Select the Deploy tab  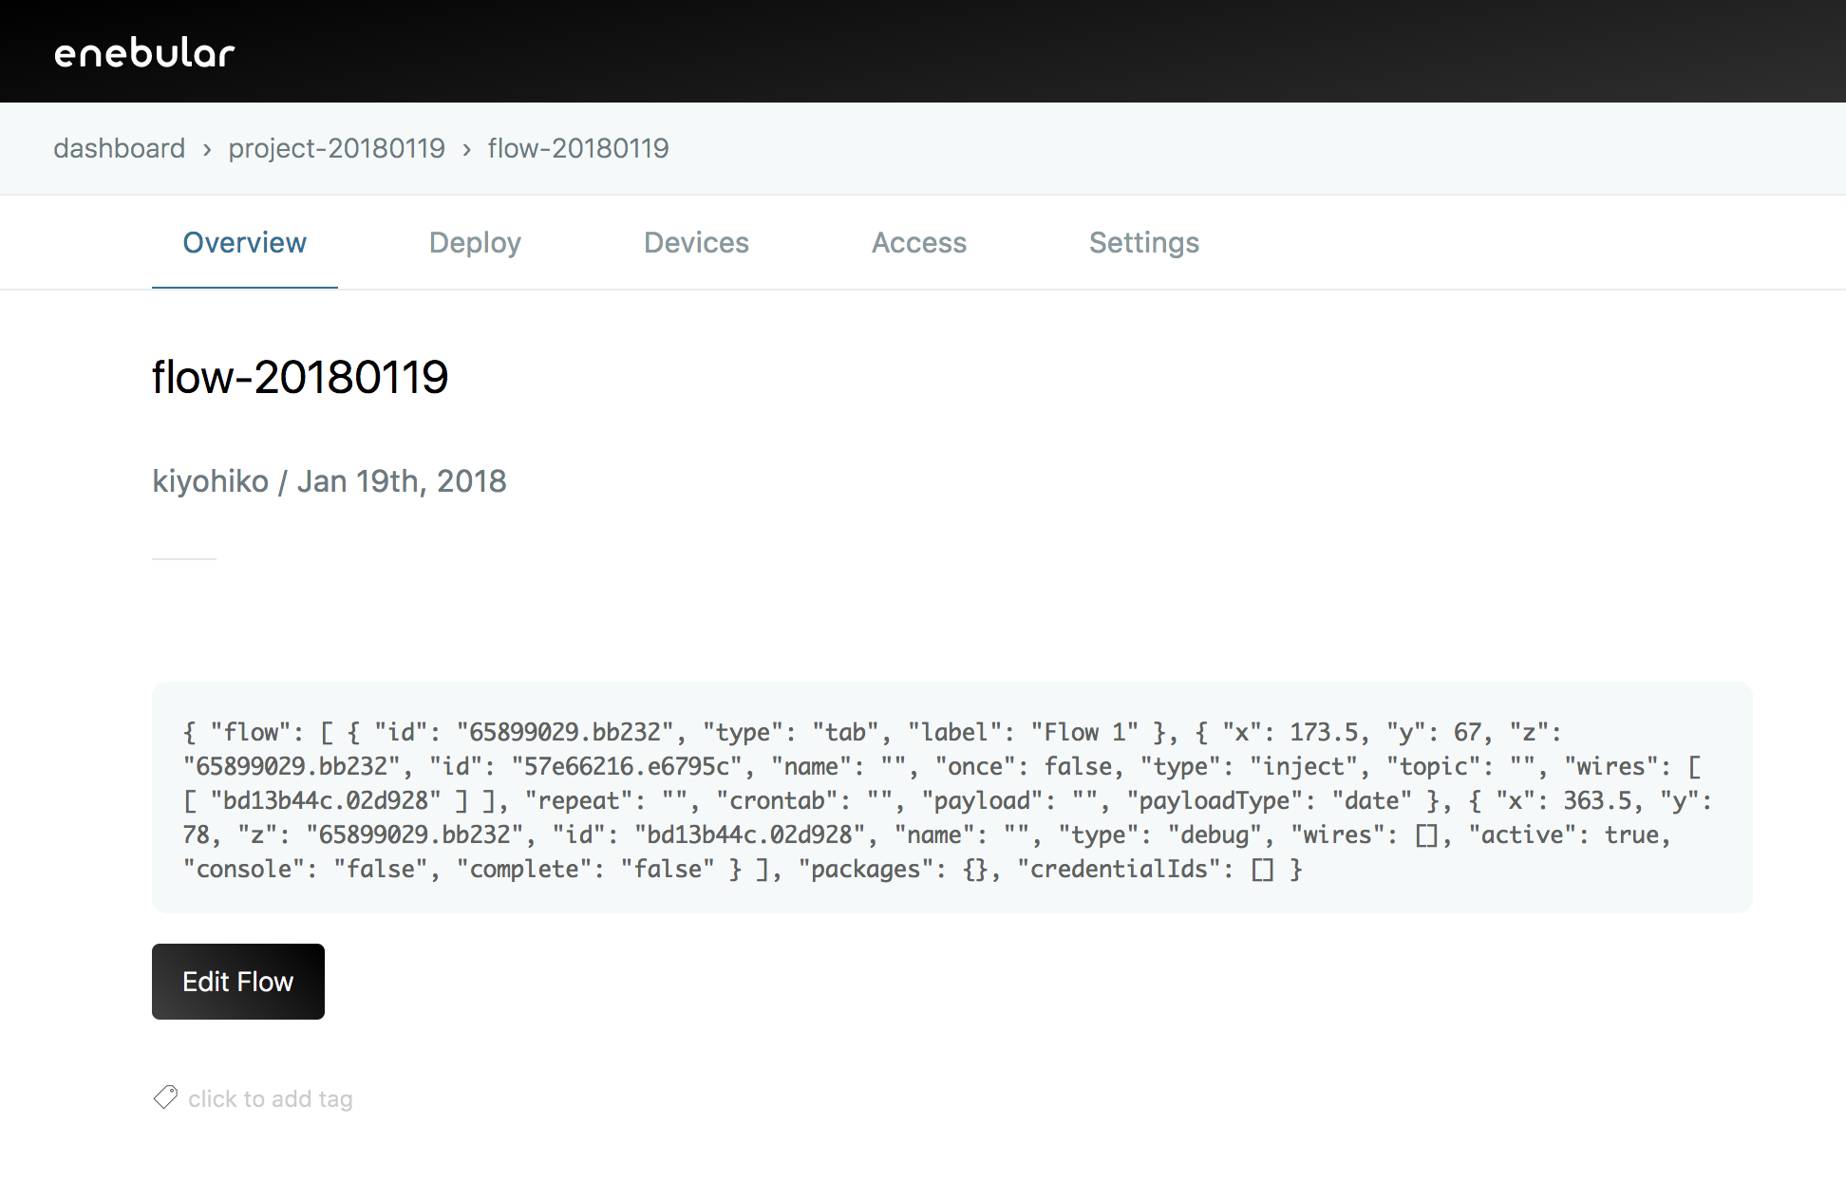tap(477, 242)
